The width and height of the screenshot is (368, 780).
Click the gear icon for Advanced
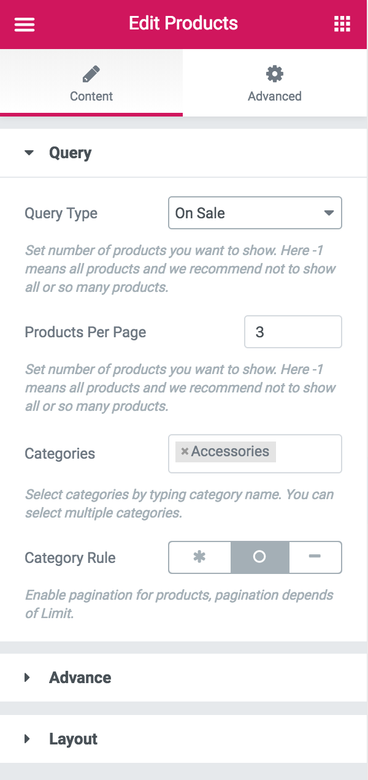[274, 74]
